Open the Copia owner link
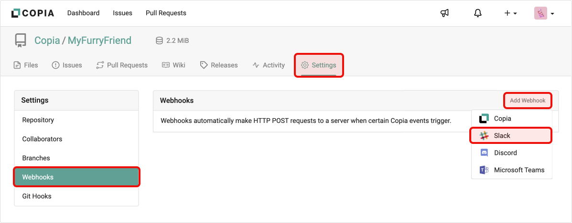Image resolution: width=572 pixels, height=223 pixels. click(47, 41)
